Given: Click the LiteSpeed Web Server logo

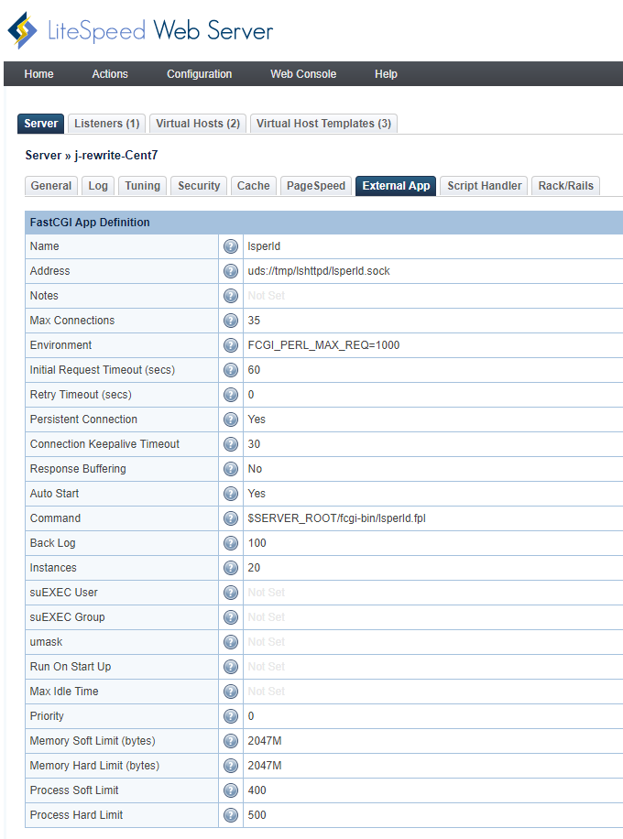Looking at the screenshot, I should (140, 30).
